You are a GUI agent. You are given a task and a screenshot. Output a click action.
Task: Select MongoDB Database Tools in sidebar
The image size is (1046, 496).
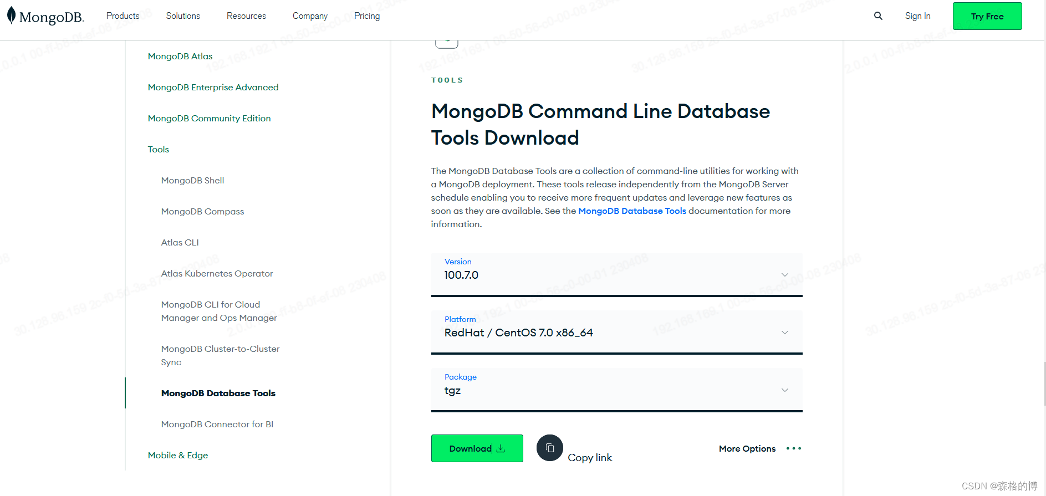click(218, 393)
